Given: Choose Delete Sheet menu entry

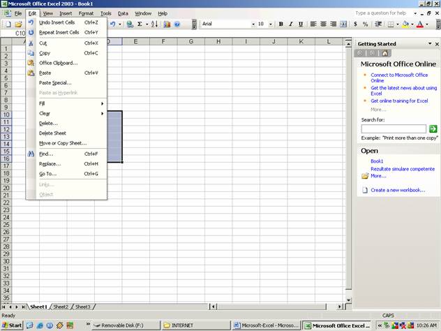Looking at the screenshot, I should point(66,133).
